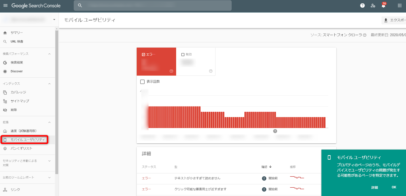Viewport: 406px width, 196px height.
Task: Click alert icon in テキストが小さすぎて row
Action: click(x=264, y=178)
